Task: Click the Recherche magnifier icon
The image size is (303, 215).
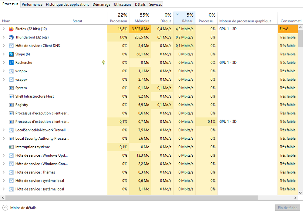Action: pos(11,63)
